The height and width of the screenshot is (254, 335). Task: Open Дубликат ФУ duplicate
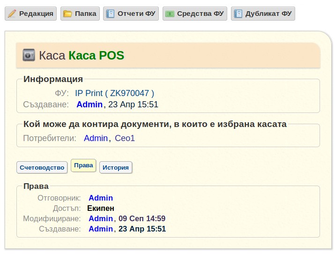[x=263, y=14]
